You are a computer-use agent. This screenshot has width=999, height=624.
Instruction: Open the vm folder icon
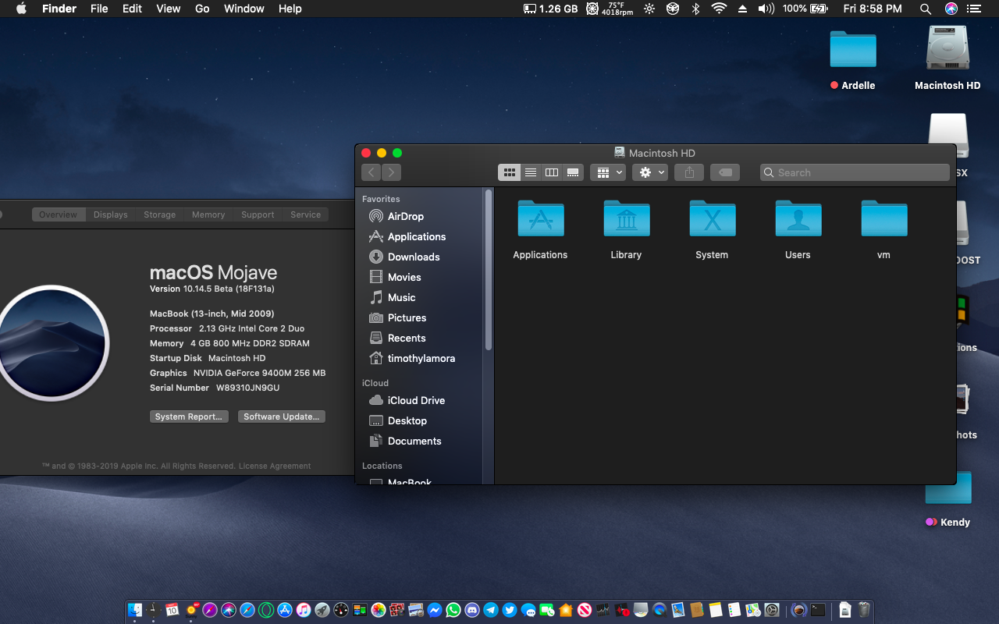tap(883, 218)
